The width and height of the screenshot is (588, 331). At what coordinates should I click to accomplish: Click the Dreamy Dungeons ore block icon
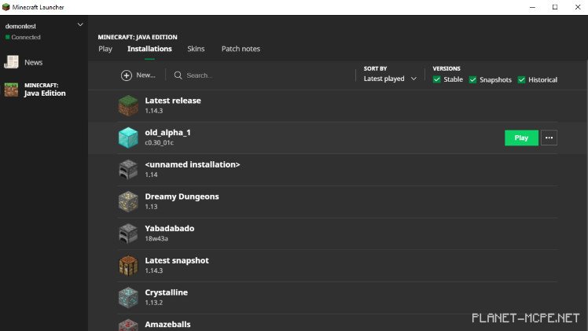pyautogui.click(x=127, y=201)
